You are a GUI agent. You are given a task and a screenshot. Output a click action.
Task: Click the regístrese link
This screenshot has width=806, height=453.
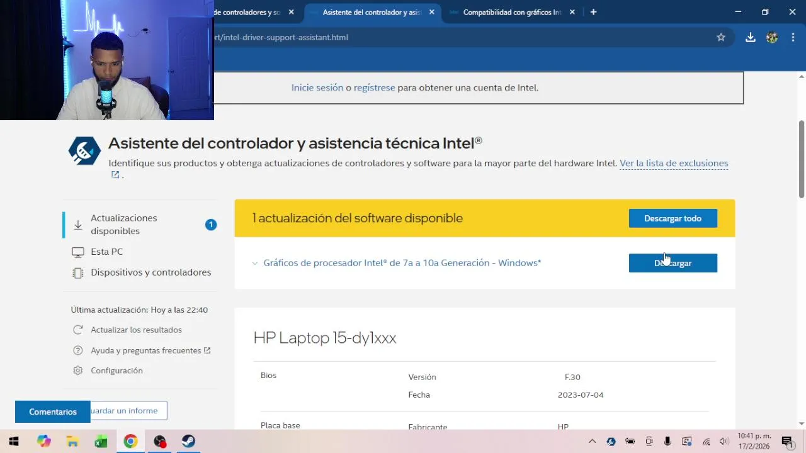[374, 87]
